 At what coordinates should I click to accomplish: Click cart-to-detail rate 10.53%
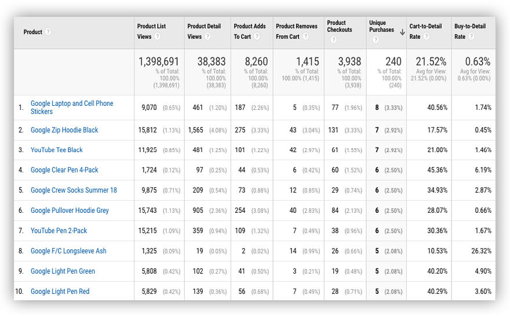click(x=437, y=250)
